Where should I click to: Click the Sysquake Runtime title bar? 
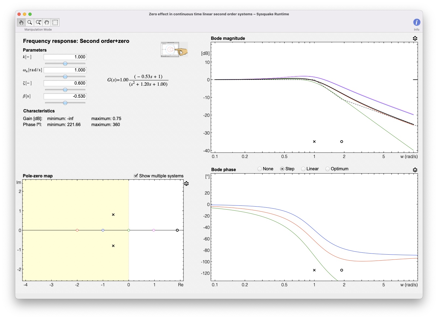[x=218, y=14]
